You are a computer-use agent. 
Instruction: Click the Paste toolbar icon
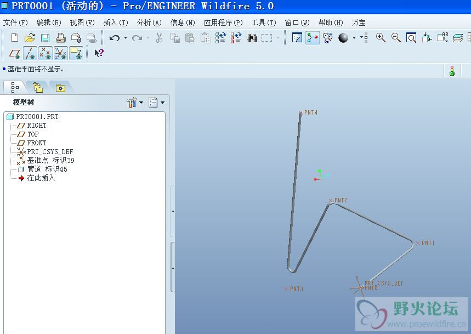pyautogui.click(x=190, y=38)
